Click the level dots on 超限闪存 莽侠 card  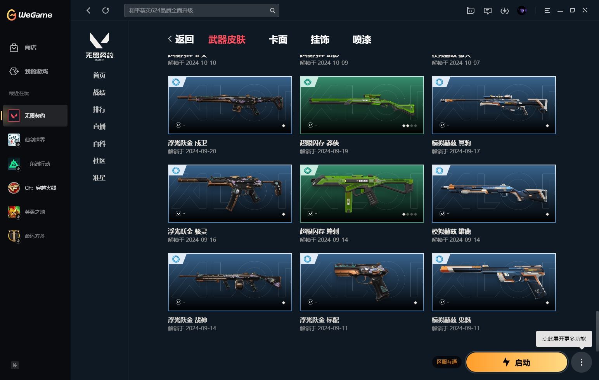click(x=410, y=126)
